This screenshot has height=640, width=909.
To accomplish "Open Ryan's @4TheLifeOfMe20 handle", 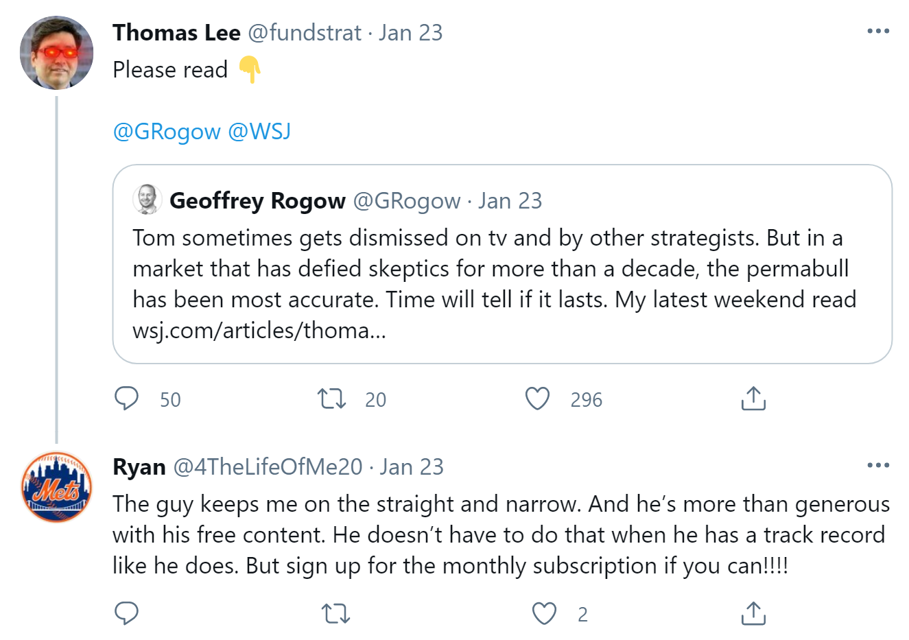I will point(268,466).
